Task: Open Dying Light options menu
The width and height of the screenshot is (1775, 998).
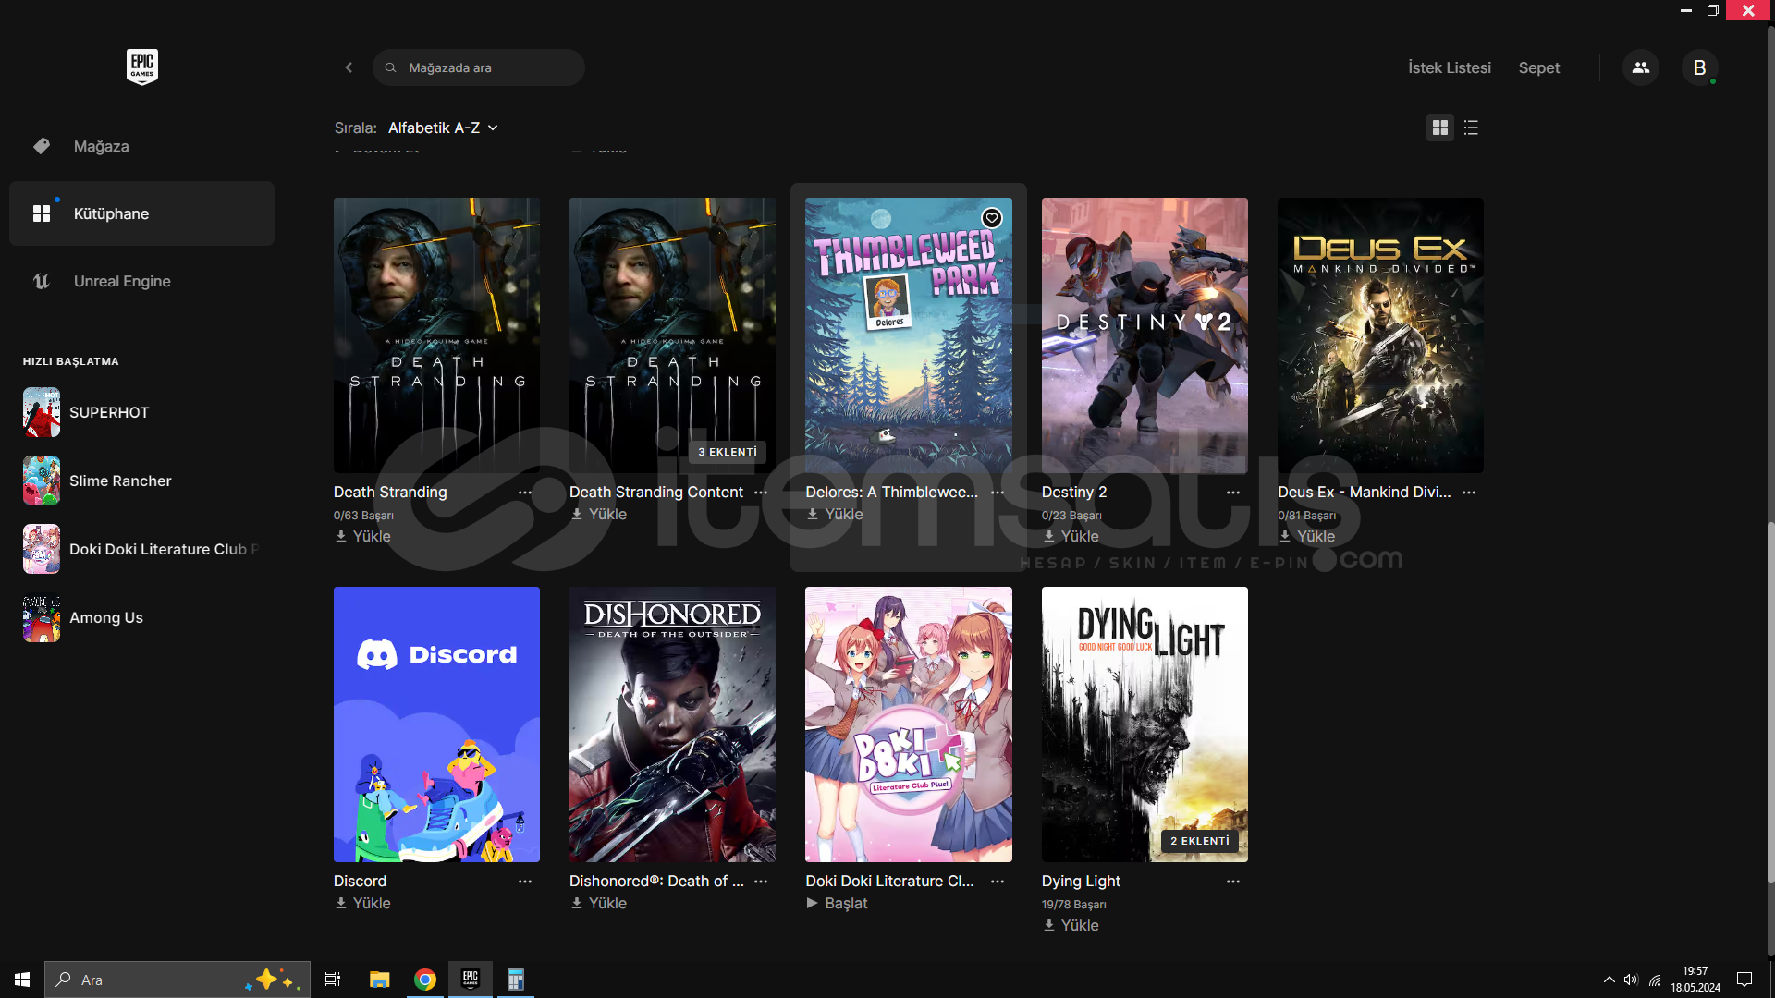Action: pyautogui.click(x=1233, y=882)
